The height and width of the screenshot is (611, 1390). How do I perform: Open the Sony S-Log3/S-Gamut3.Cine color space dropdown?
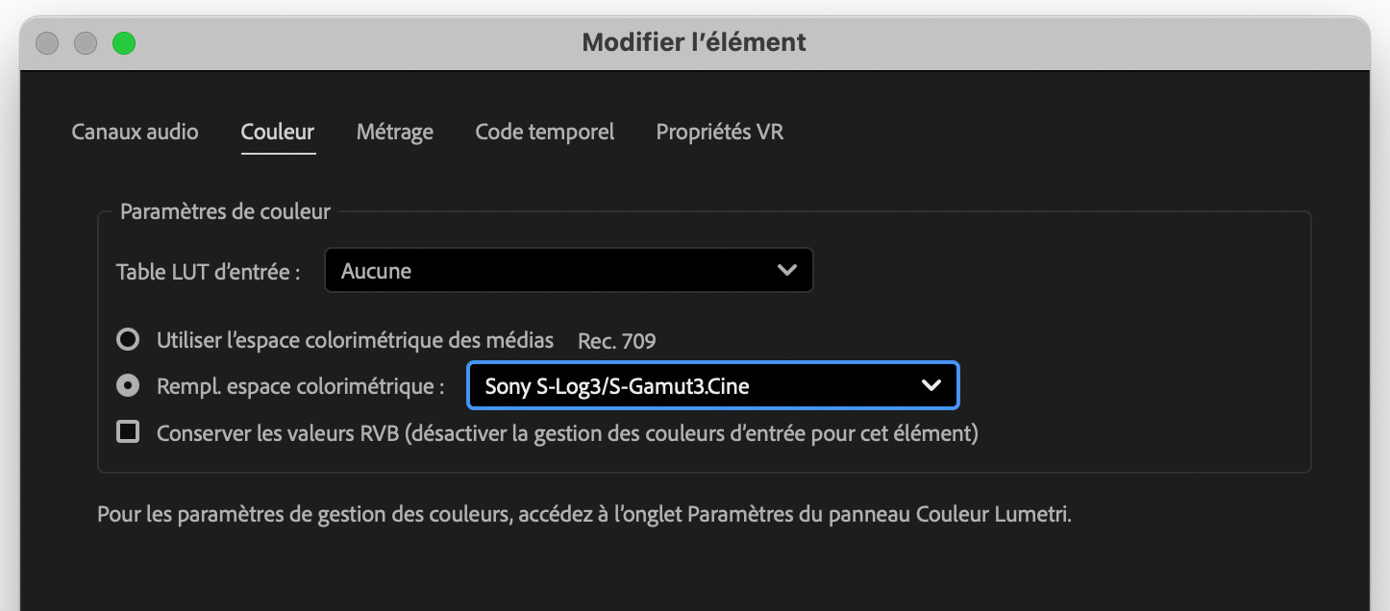point(711,386)
